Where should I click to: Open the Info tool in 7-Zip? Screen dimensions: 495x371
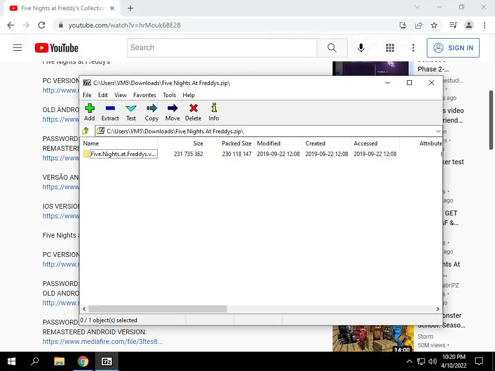(x=214, y=112)
